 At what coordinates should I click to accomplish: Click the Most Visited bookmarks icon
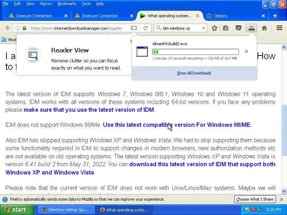click(x=4, y=39)
